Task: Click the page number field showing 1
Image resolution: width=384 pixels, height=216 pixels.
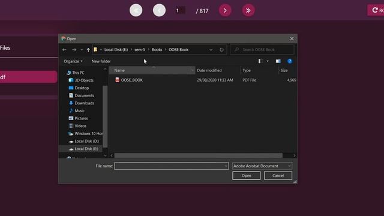Action: (180, 11)
